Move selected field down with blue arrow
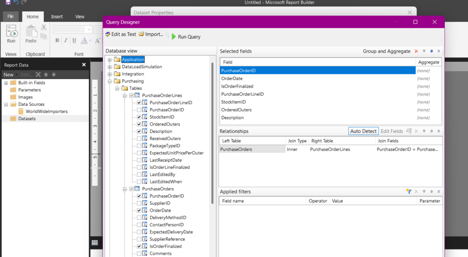Image resolution: width=468 pixels, height=257 pixels. (431, 51)
